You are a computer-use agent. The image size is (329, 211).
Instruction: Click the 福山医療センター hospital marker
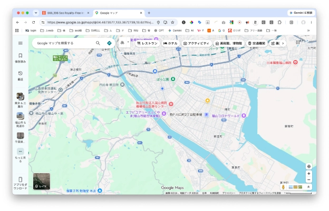pyautogui.click(x=171, y=104)
